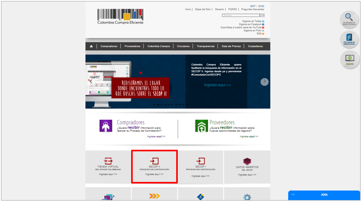The width and height of the screenshot is (362, 202).
Task: Click the Flickr icon beside Síganos en Flickr
Action: (x=263, y=31)
